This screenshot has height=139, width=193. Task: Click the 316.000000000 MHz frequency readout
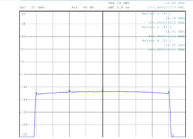coord(166,8)
